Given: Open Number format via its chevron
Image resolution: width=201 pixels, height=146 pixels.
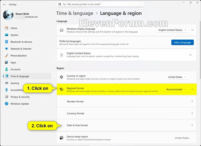Looking at the screenshot, I should point(192,101).
